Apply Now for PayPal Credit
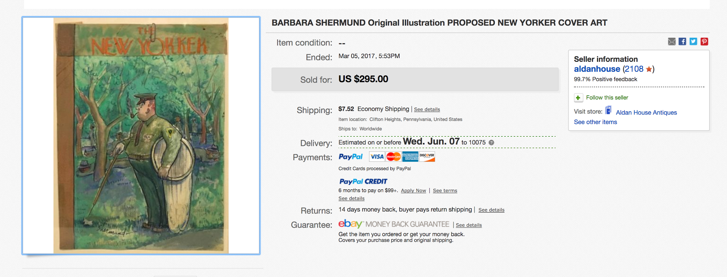This screenshot has width=727, height=277. pos(413,191)
